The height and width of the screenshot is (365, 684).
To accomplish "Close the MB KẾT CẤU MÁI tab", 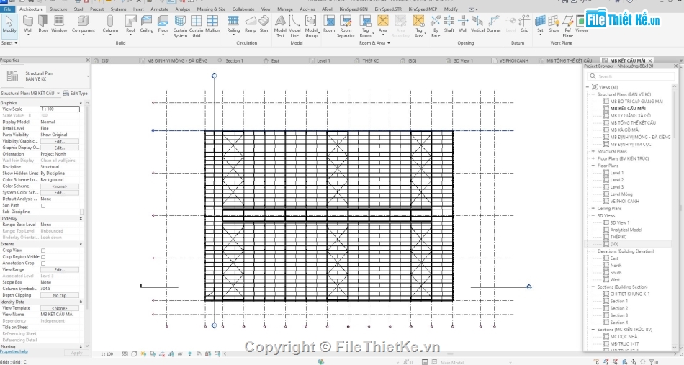I will tap(650, 60).
